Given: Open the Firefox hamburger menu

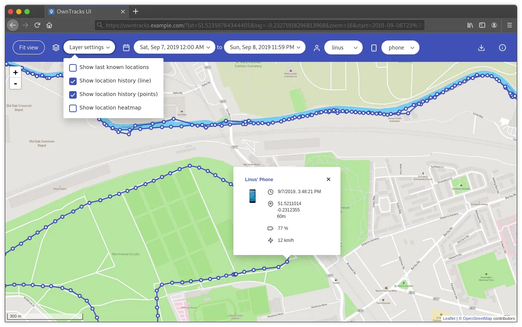Looking at the screenshot, I should pos(510,25).
